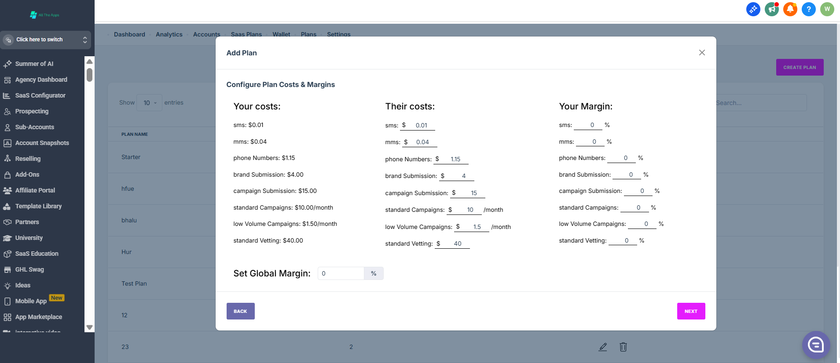The height and width of the screenshot is (363, 840).
Task: Open the Dashboard tab
Action: (129, 34)
